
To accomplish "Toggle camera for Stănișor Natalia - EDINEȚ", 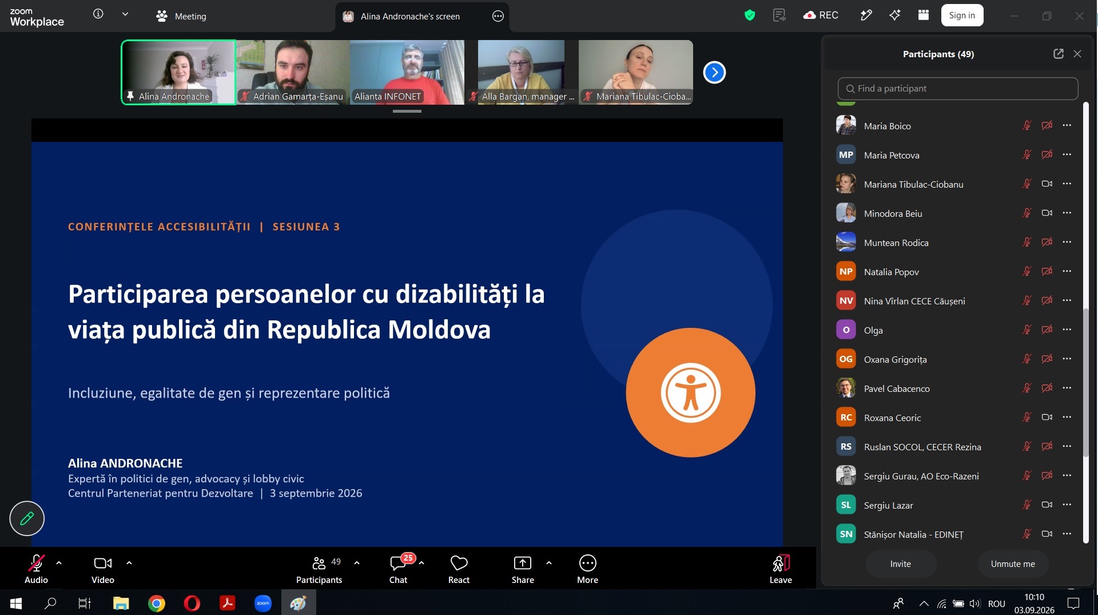I will (x=1047, y=534).
